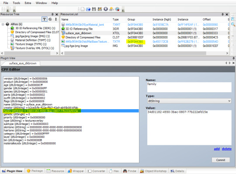The width and height of the screenshot is (236, 174).
Task: Save package using the floppy disk icon
Action: coord(94,9)
